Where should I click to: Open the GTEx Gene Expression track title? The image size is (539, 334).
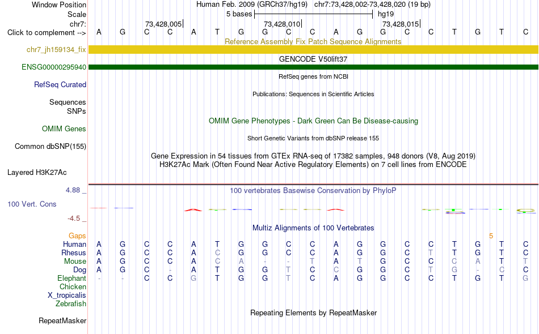coord(313,156)
